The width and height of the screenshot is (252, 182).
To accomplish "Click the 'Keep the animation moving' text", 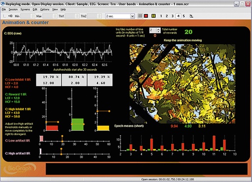I will pyautogui.click(x=183, y=40).
